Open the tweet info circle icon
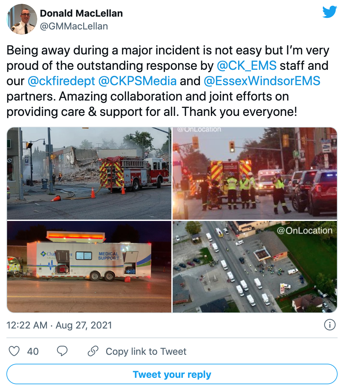 [330, 325]
